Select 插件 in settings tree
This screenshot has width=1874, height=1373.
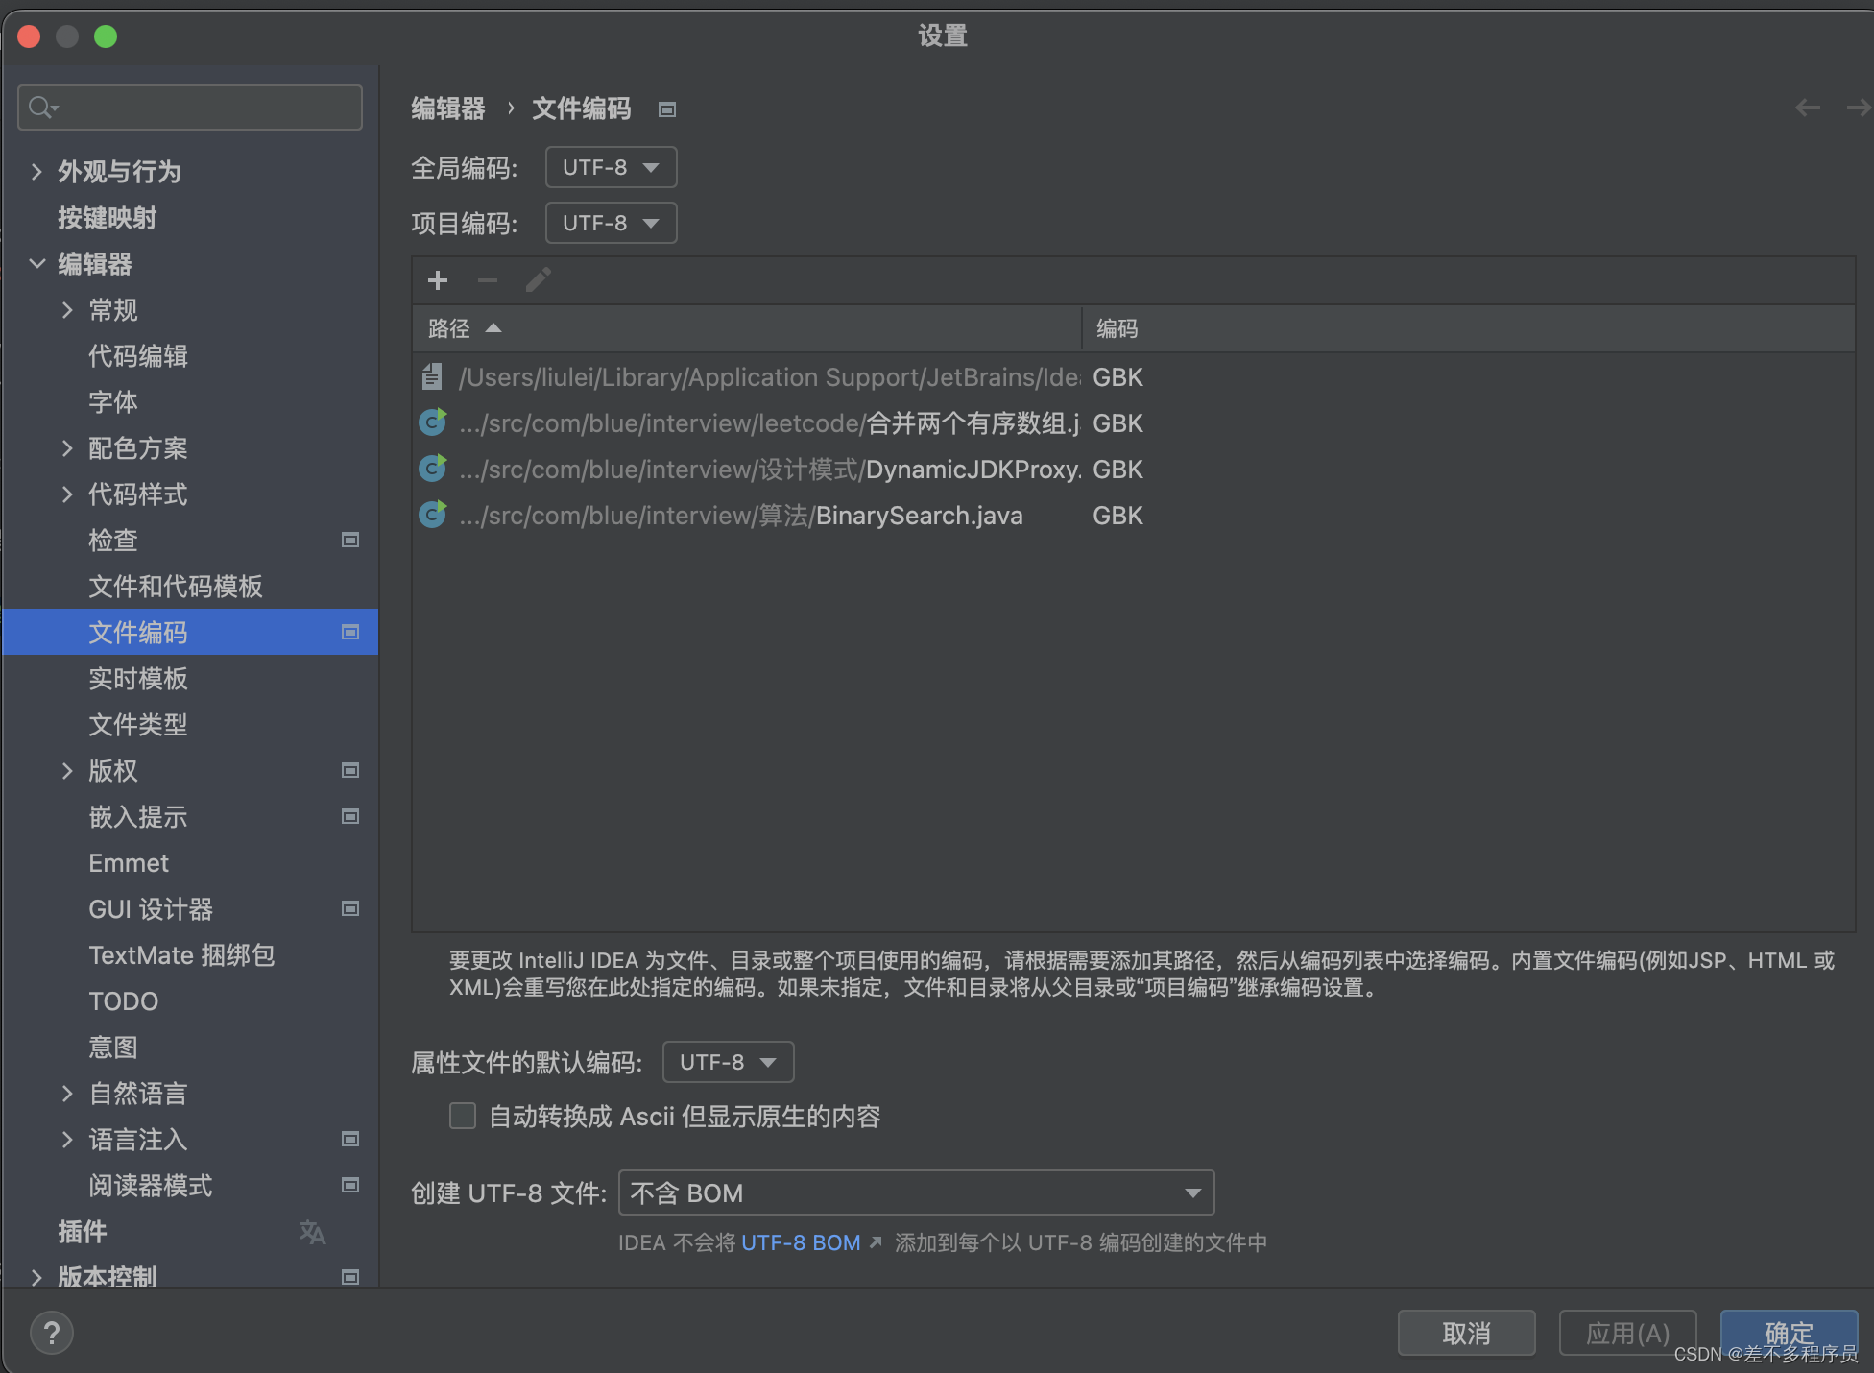coord(82,1232)
